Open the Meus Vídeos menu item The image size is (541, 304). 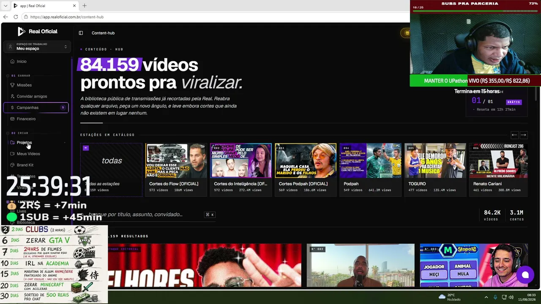pyautogui.click(x=28, y=154)
